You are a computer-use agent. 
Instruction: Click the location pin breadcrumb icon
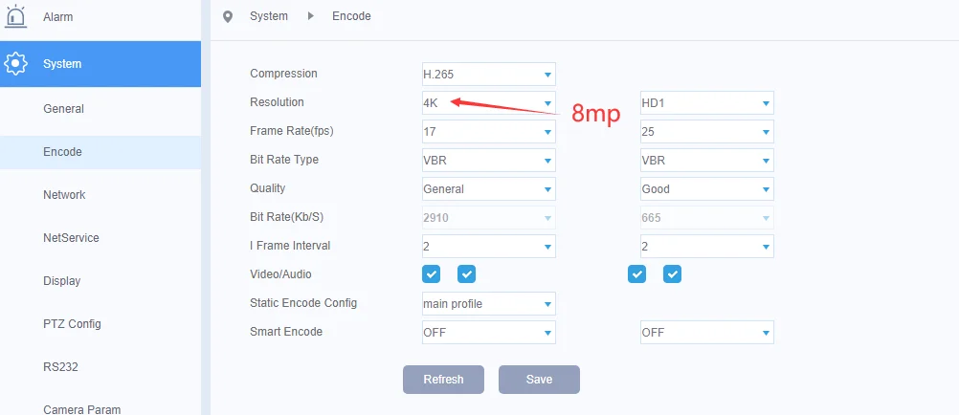pyautogui.click(x=228, y=16)
